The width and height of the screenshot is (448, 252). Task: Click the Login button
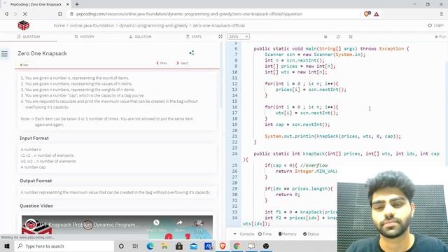point(435,25)
